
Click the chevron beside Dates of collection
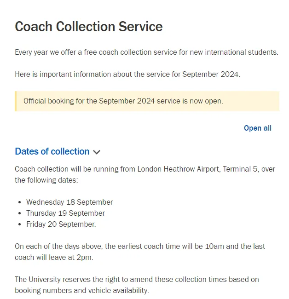tap(97, 152)
